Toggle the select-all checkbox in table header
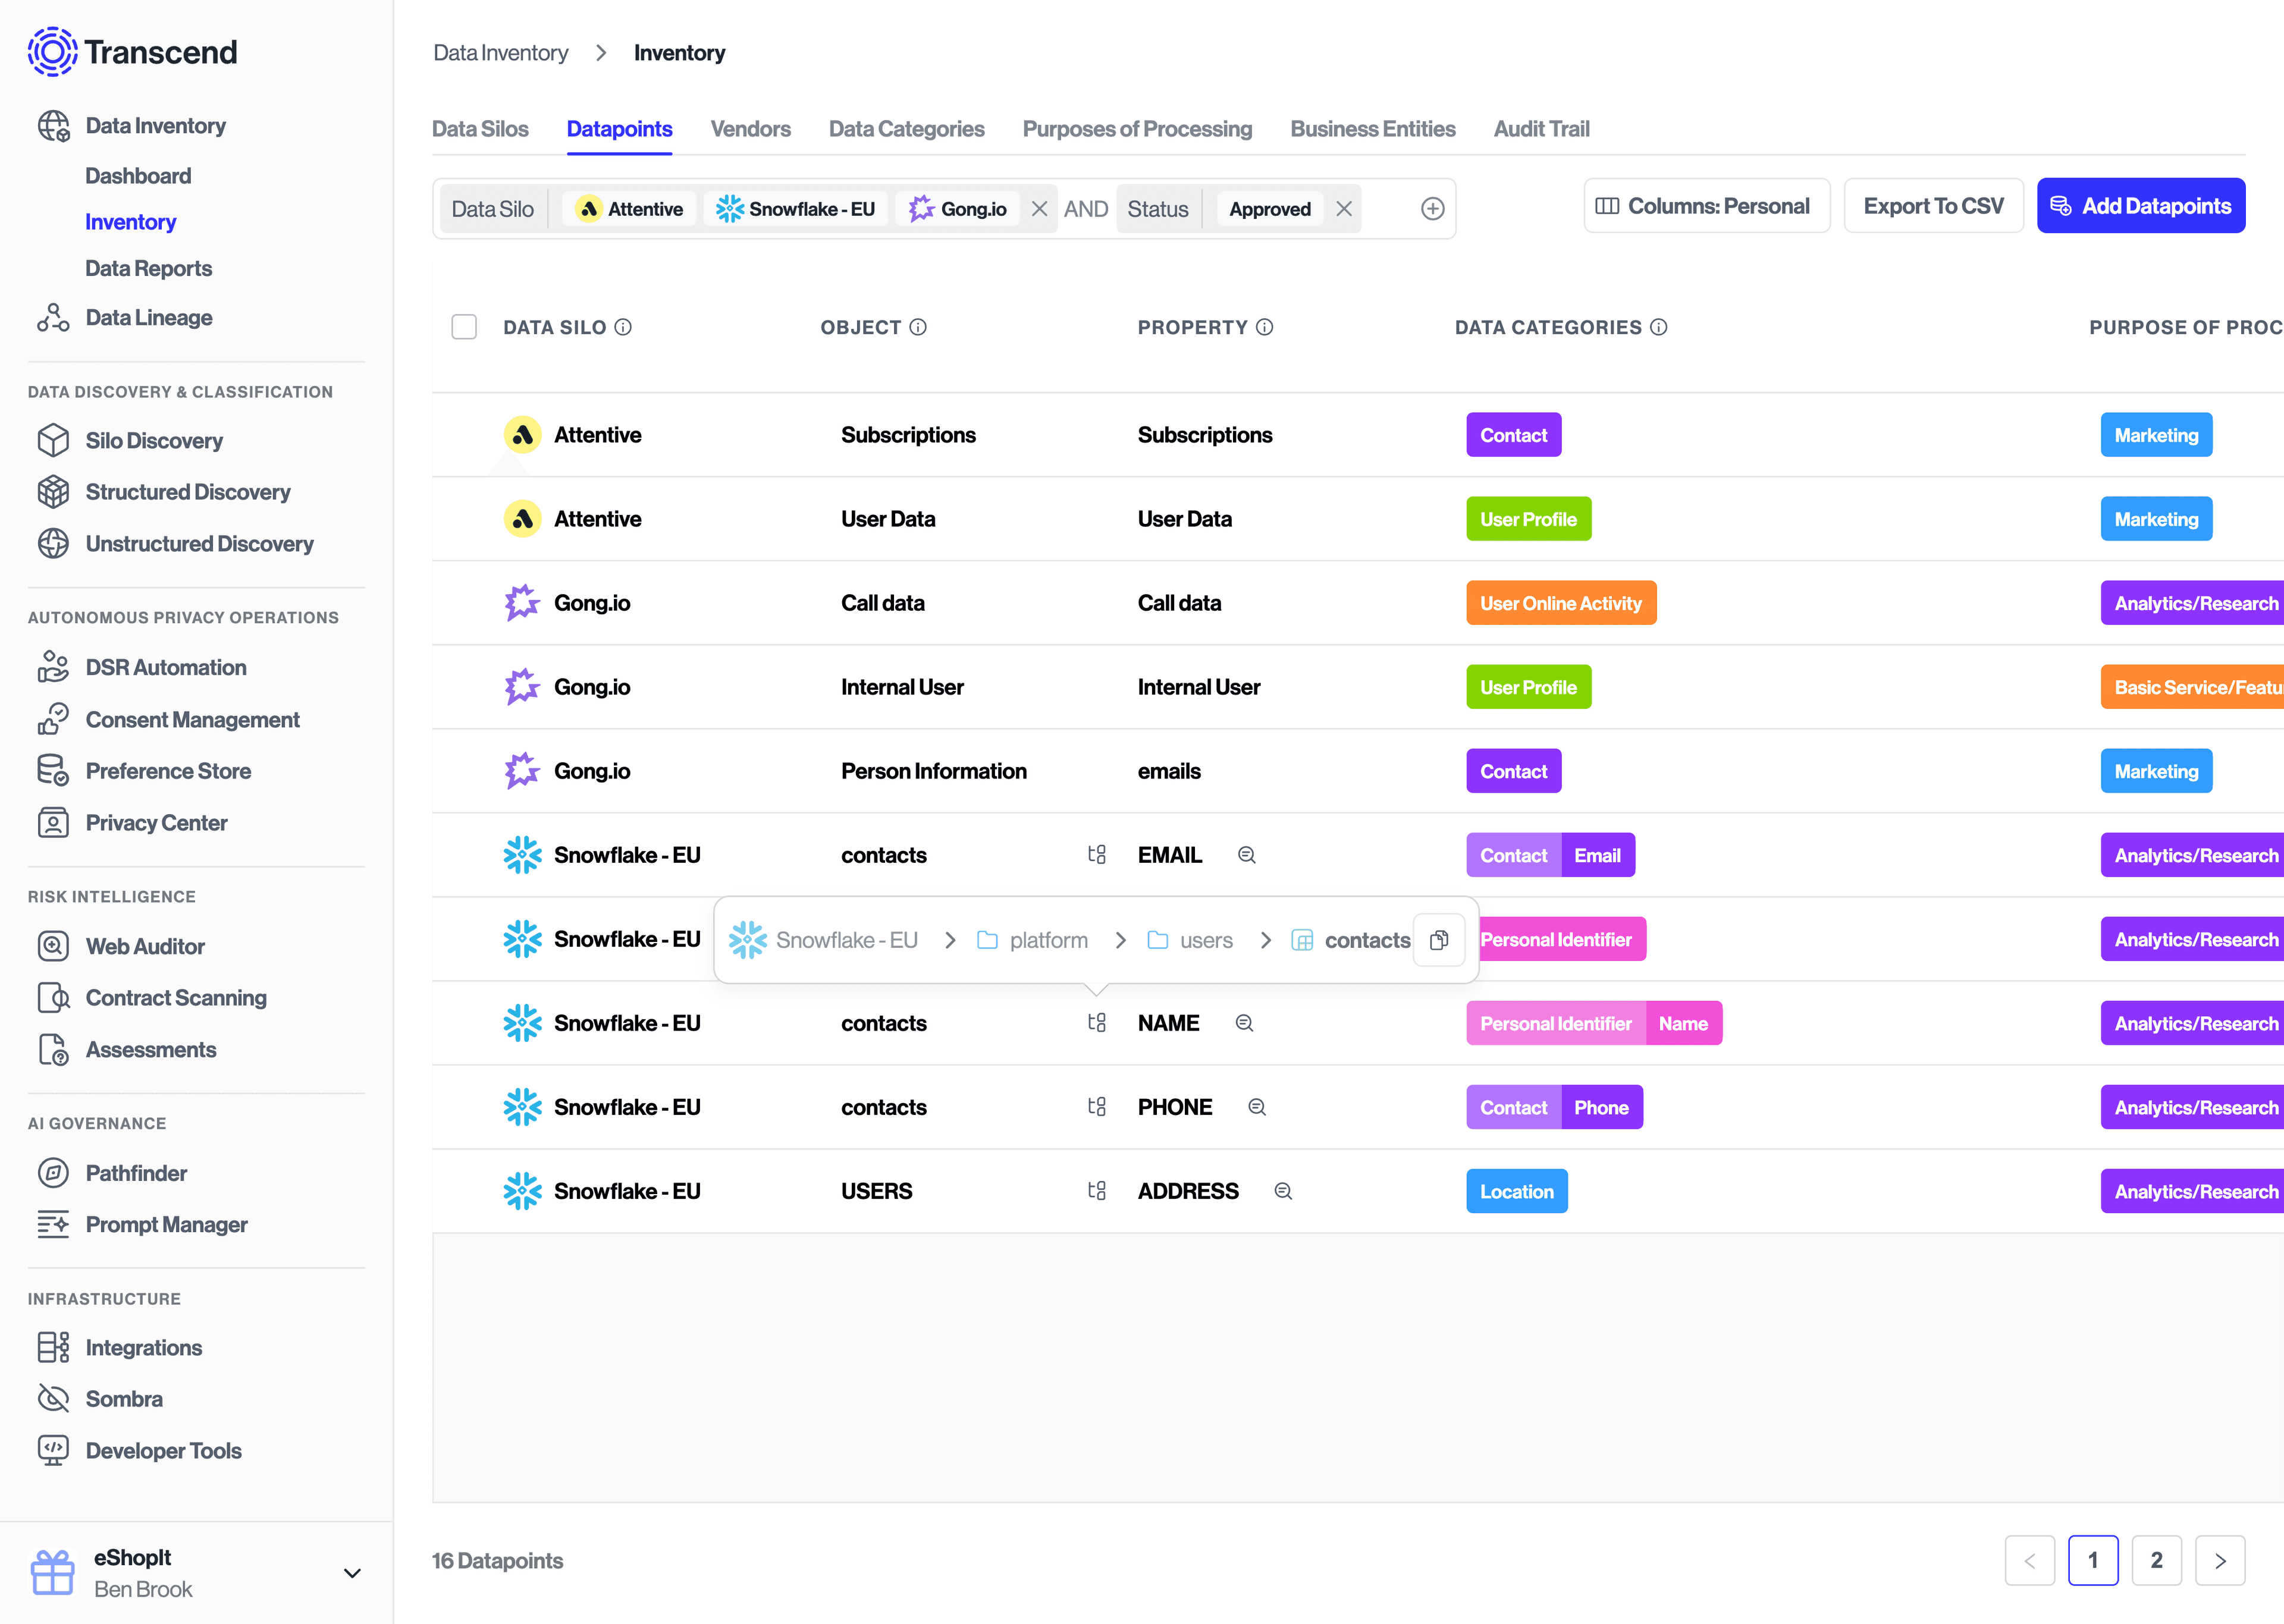This screenshot has width=2284, height=1624. pos(464,327)
